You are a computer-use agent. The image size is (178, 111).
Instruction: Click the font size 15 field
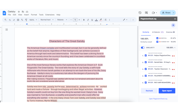click(75, 20)
